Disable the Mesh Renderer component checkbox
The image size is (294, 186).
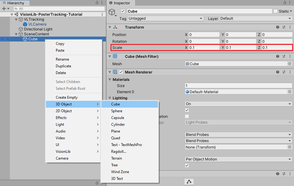(x=121, y=72)
